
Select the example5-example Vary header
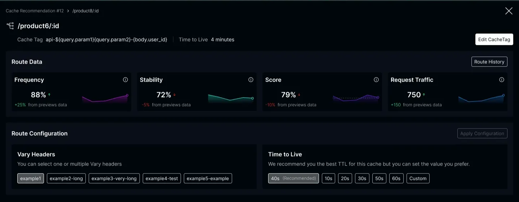(208, 178)
